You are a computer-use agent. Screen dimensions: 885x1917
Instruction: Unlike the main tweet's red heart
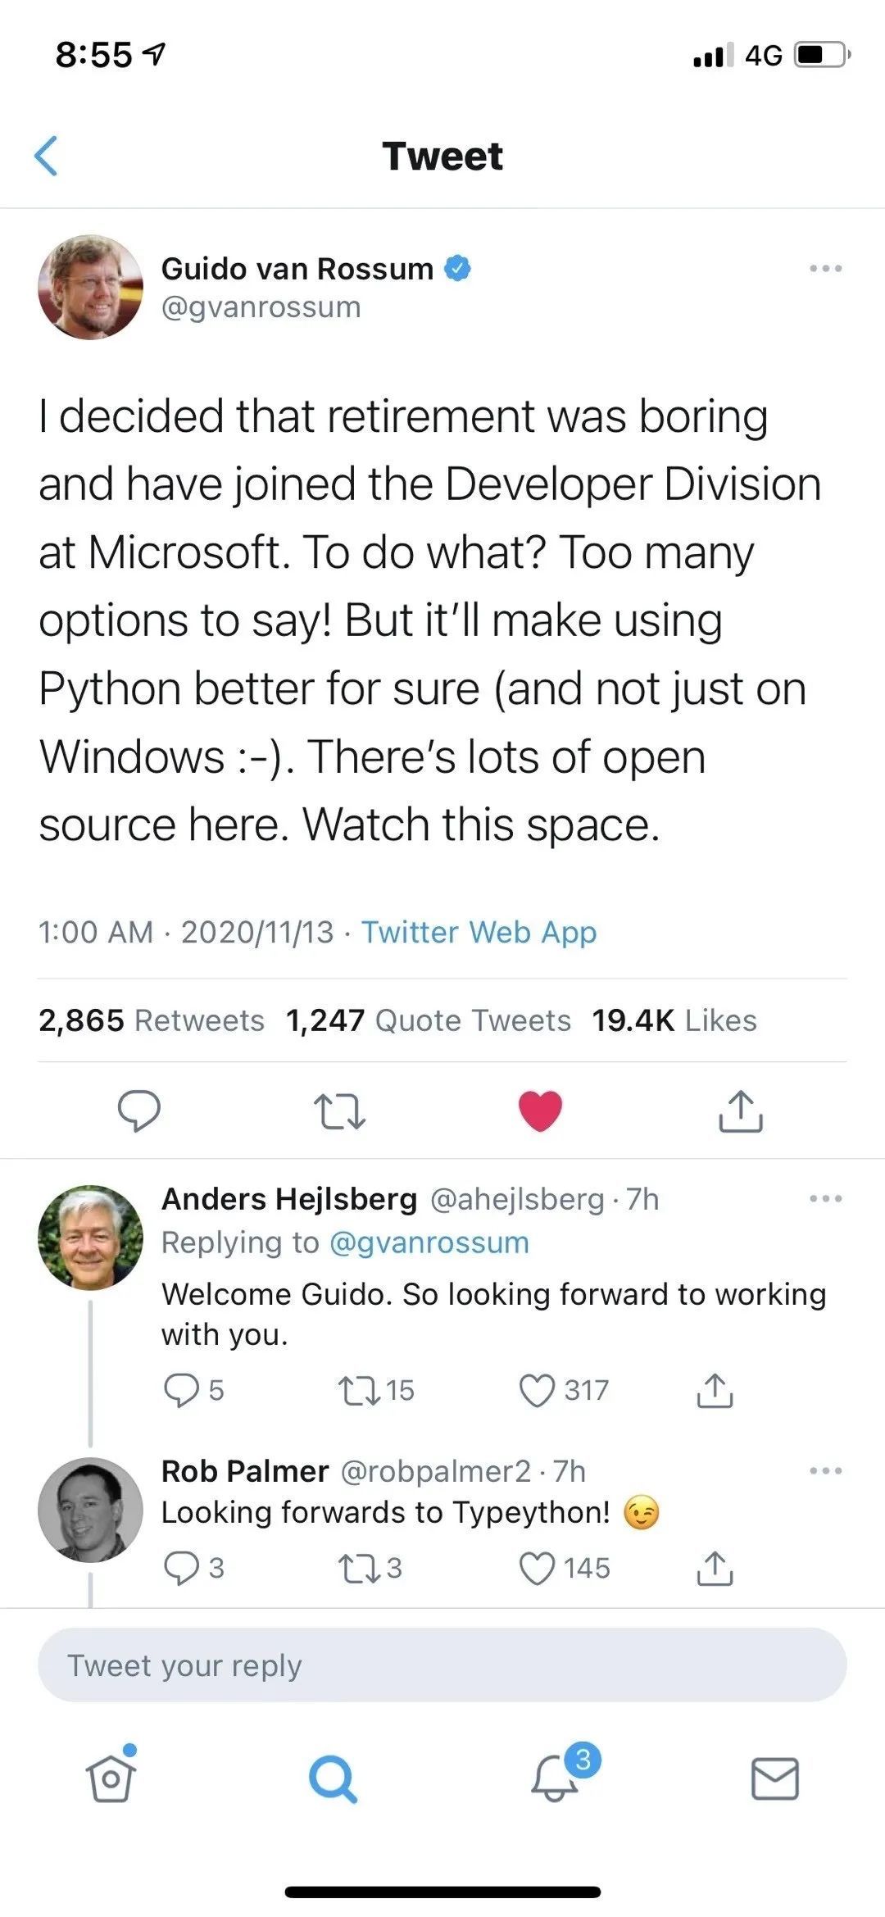point(541,1111)
